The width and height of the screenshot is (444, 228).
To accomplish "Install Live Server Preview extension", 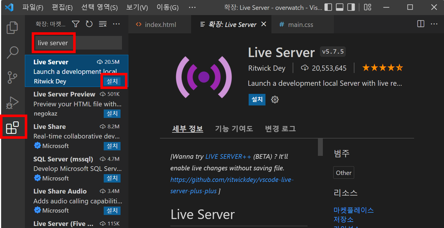I will click(112, 113).
